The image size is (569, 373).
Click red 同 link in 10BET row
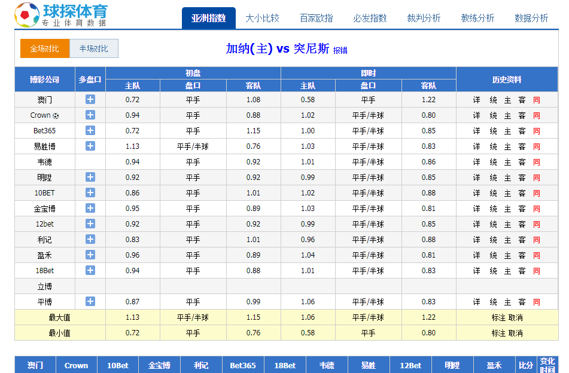click(x=537, y=193)
